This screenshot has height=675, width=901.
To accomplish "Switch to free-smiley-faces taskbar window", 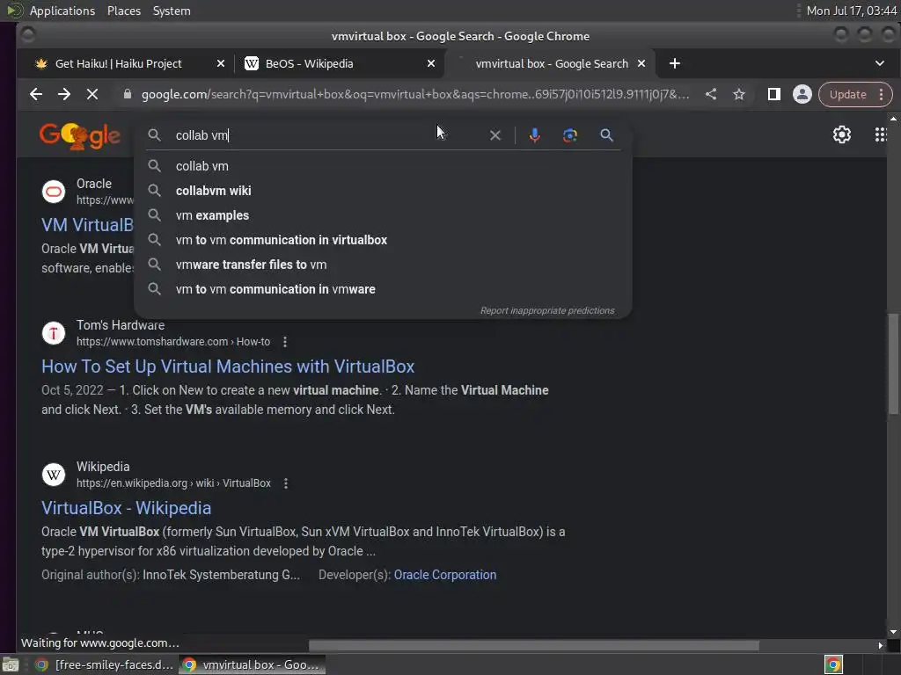I will pos(105,664).
